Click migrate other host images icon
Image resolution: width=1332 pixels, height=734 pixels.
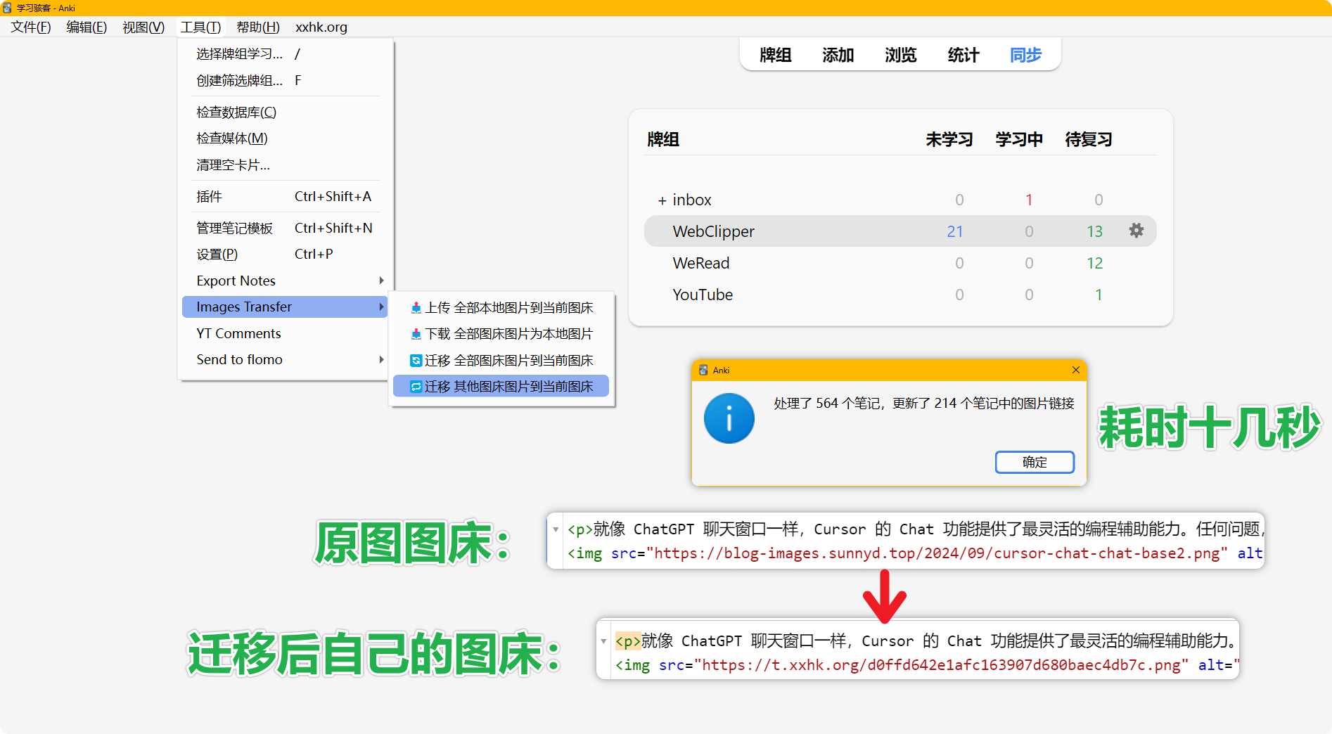[x=416, y=387]
